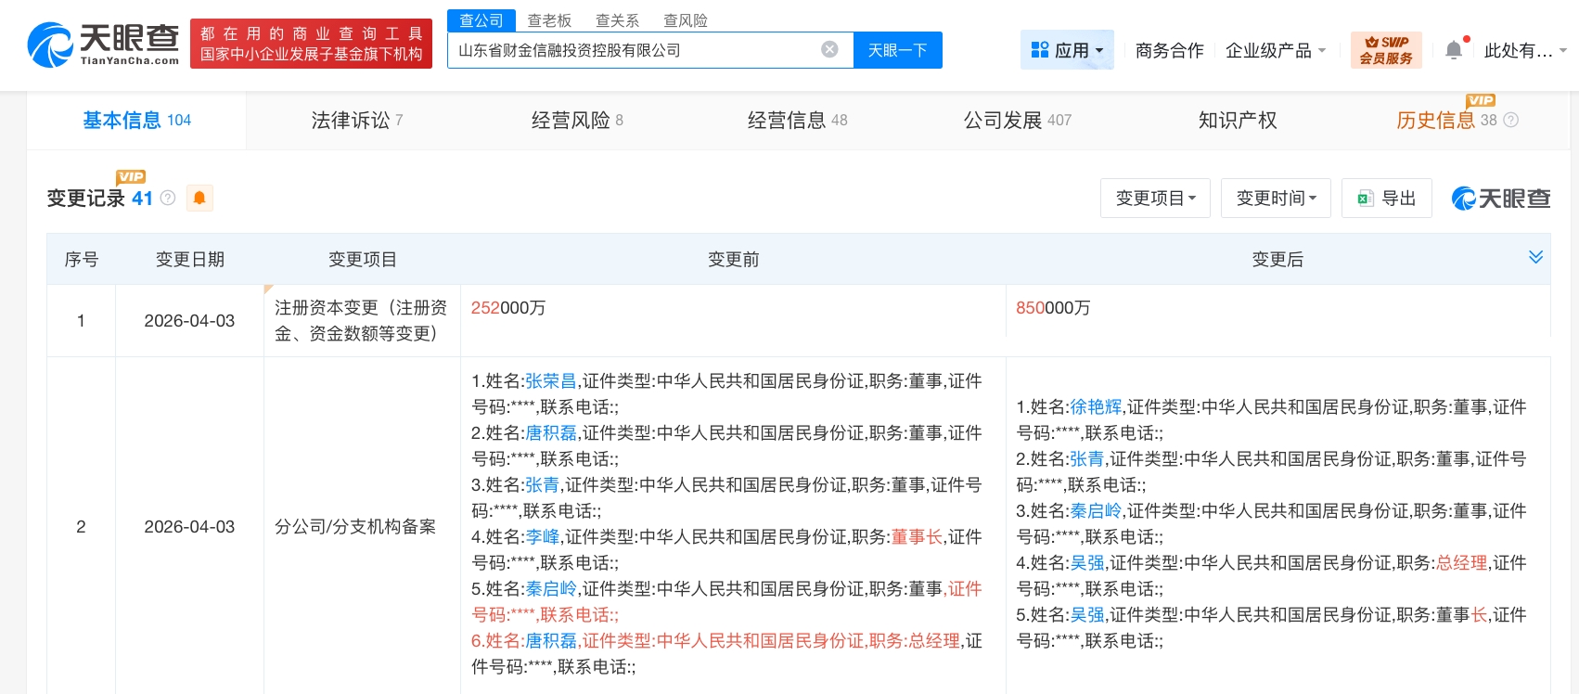Switch to the 法律诉讼 tab
This screenshot has height=694, width=1579.
click(x=357, y=120)
